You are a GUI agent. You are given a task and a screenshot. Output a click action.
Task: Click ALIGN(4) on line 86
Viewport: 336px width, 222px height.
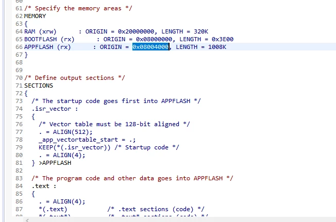pyautogui.click(x=69, y=201)
